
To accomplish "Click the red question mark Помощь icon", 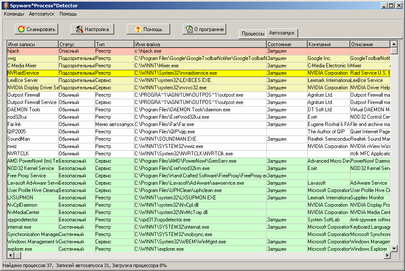I will click(138, 29).
